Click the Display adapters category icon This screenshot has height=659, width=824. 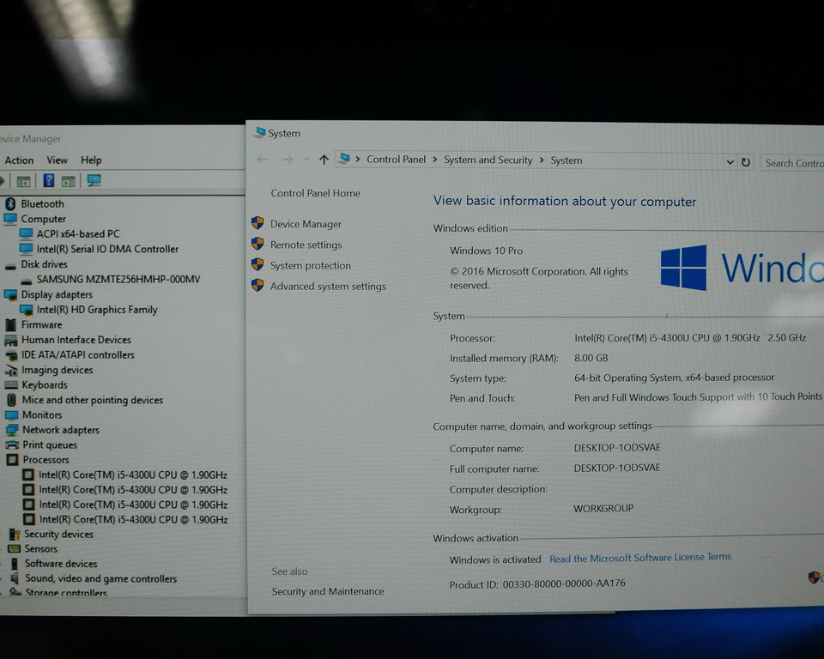coord(10,295)
